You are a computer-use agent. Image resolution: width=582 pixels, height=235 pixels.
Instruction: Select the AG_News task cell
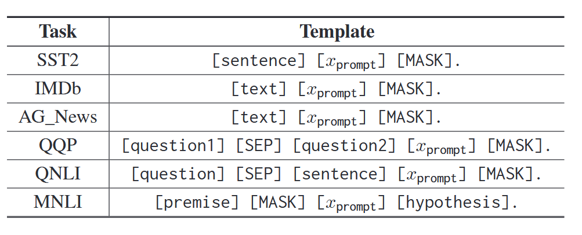tap(57, 117)
